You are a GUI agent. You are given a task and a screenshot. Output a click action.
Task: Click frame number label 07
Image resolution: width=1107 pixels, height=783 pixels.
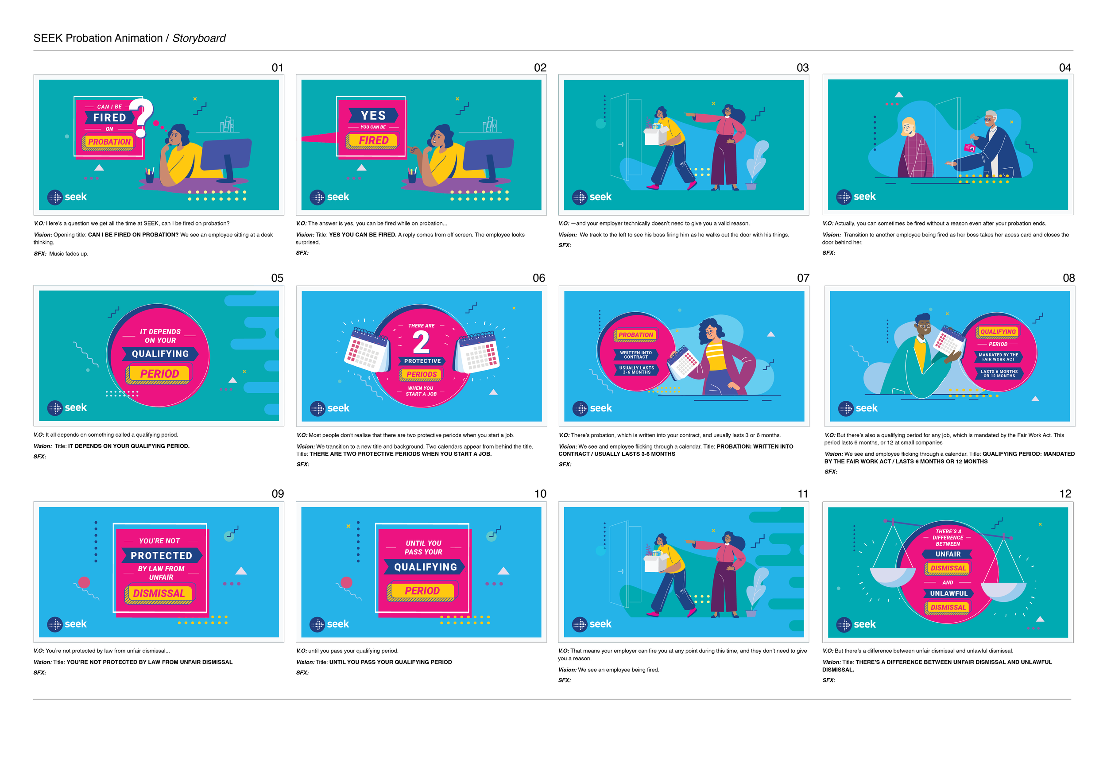(803, 278)
